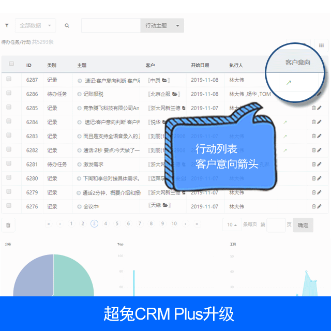Click the trash icon on row 6283
Image resolution: width=331 pixels, height=331 pixels.
tap(314, 136)
